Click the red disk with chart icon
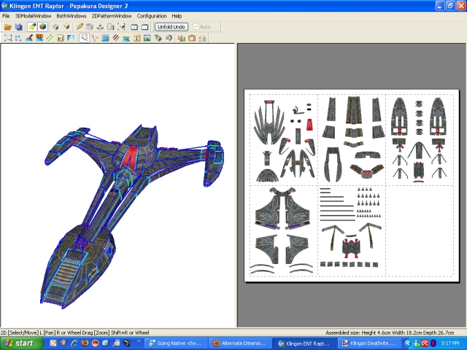Screen dimensions: 467x350 [x=182, y=38]
